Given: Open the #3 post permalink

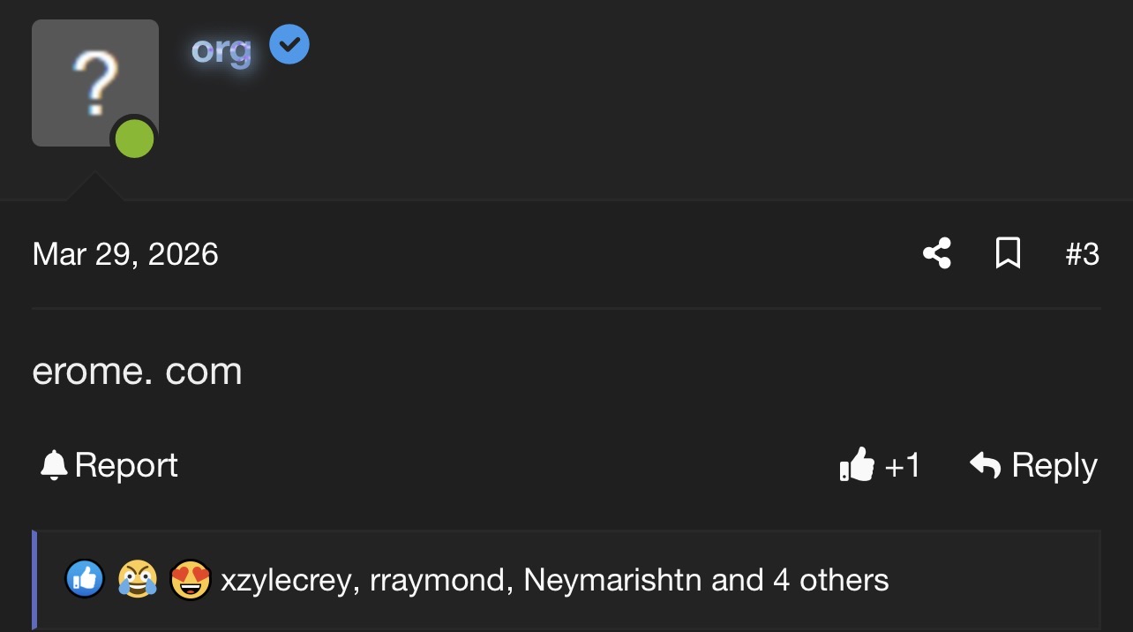Looking at the screenshot, I should click(x=1082, y=254).
